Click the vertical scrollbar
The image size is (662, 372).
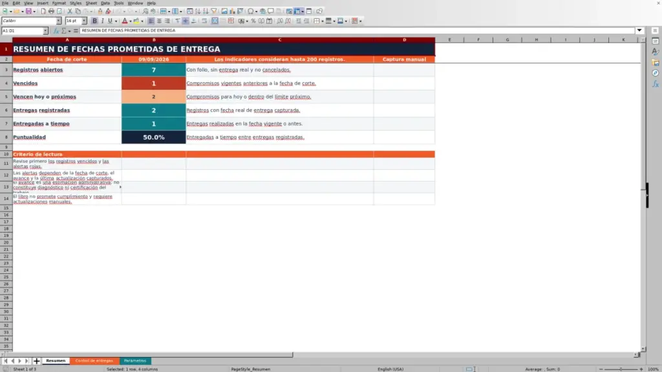click(643, 194)
